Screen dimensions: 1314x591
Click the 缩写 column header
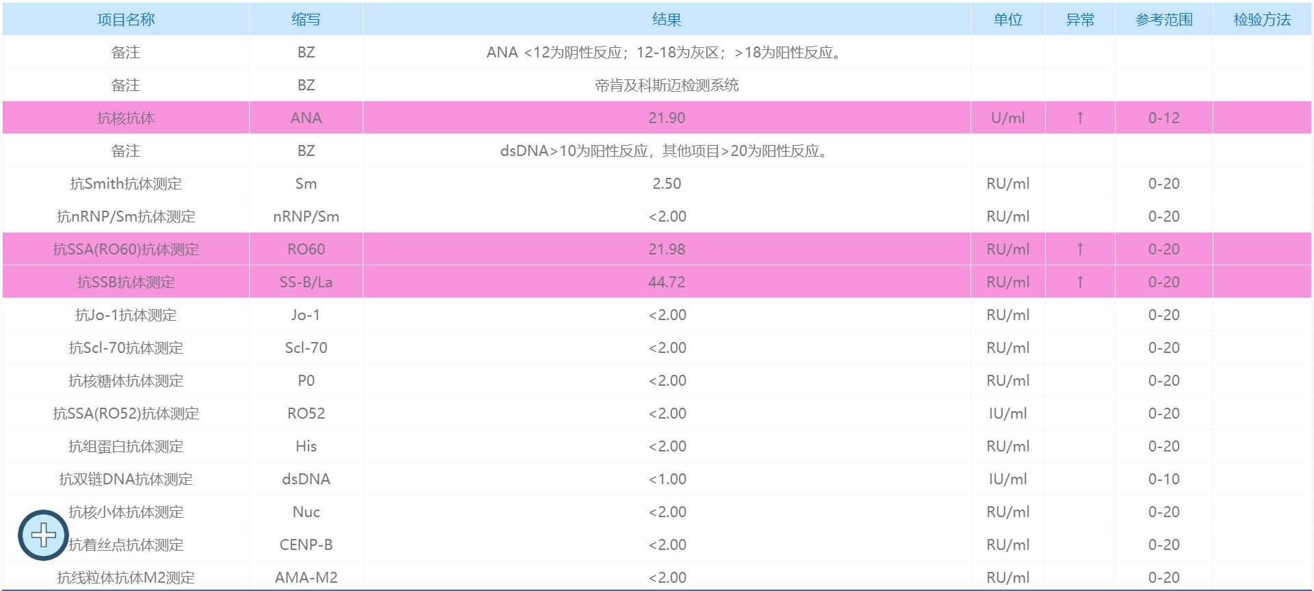306,19
